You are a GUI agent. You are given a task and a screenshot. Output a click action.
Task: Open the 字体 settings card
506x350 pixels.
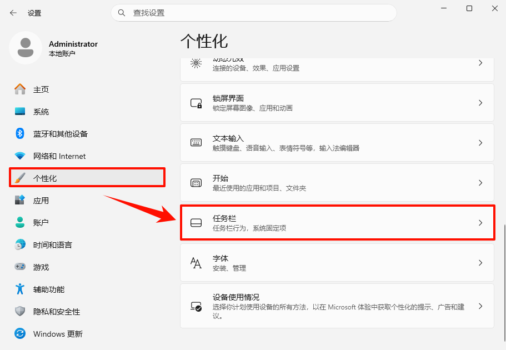click(x=337, y=263)
